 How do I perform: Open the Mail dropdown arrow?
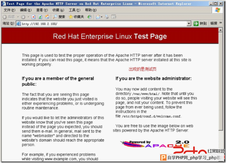coord(102,17)
